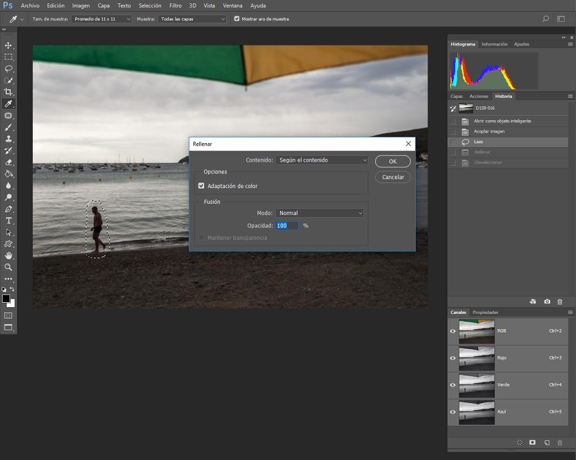Load channel as selection

(519, 443)
